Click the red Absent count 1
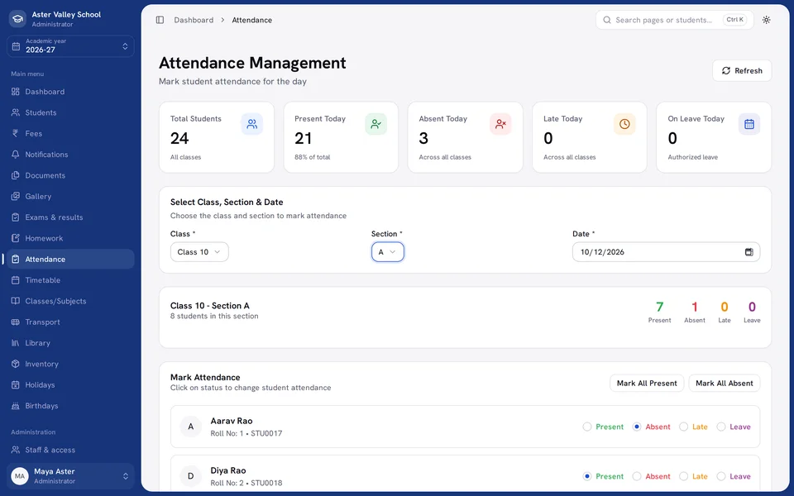 coord(695,307)
